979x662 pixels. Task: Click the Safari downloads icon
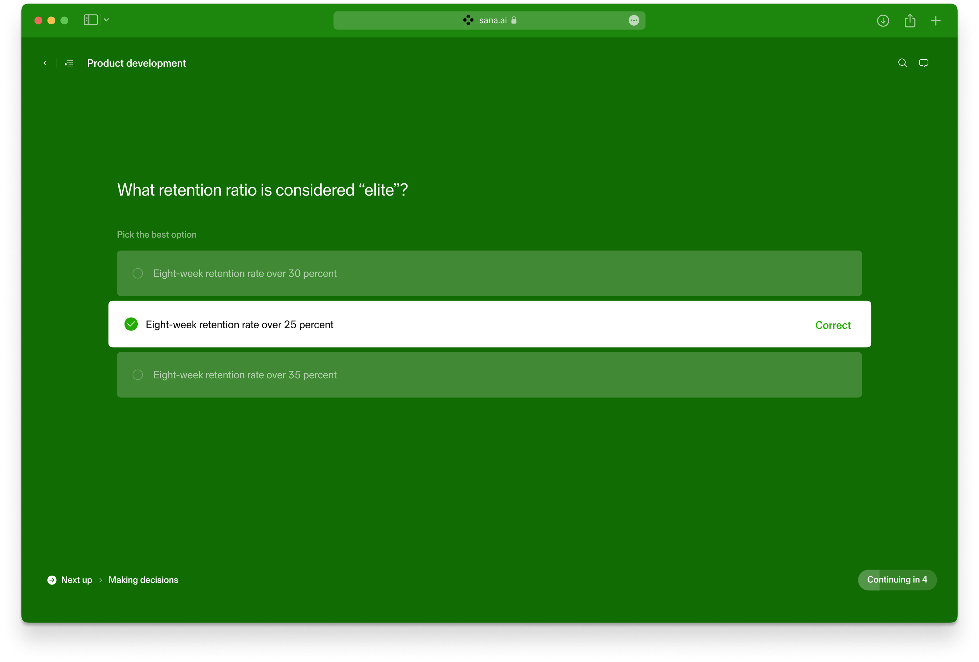click(x=883, y=21)
